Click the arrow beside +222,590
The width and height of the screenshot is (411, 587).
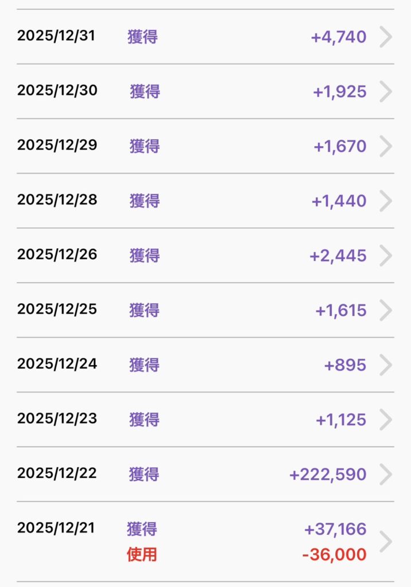386,475
